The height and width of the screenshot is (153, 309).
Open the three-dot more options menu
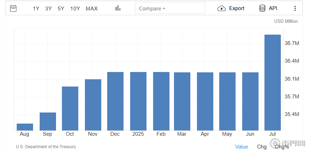(x=295, y=8)
